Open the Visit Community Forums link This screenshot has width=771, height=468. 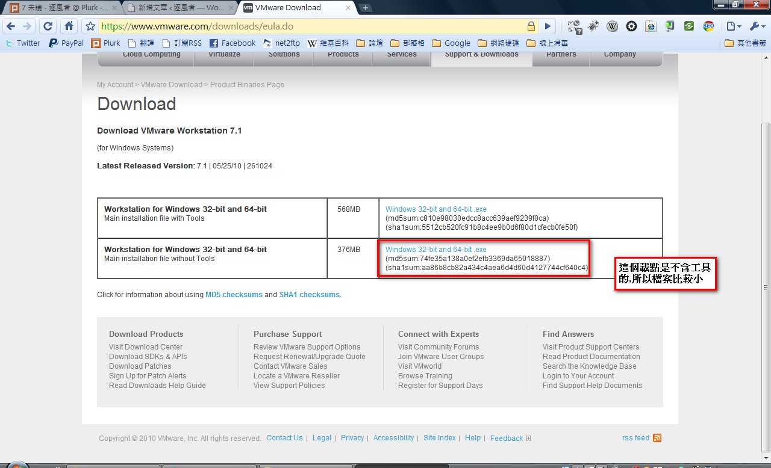[439, 347]
